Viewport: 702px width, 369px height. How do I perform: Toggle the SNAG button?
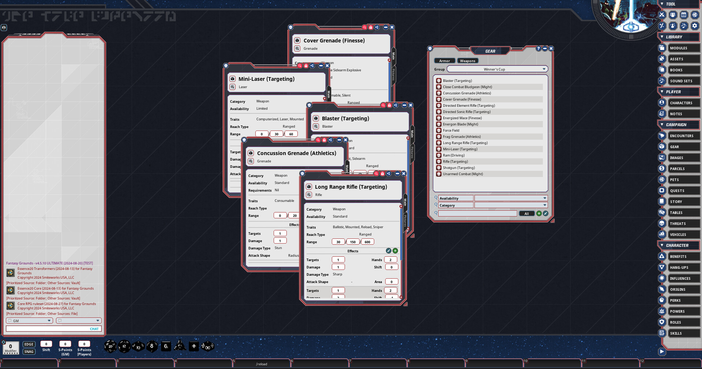[x=29, y=352]
